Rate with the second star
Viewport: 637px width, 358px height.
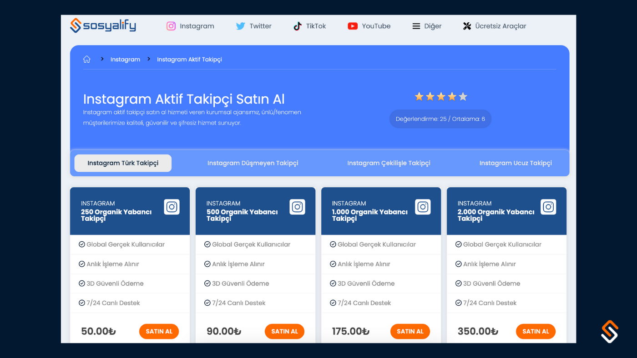(430, 96)
